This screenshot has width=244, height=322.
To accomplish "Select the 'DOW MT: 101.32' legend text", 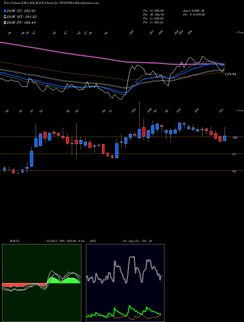I will 22,17.
